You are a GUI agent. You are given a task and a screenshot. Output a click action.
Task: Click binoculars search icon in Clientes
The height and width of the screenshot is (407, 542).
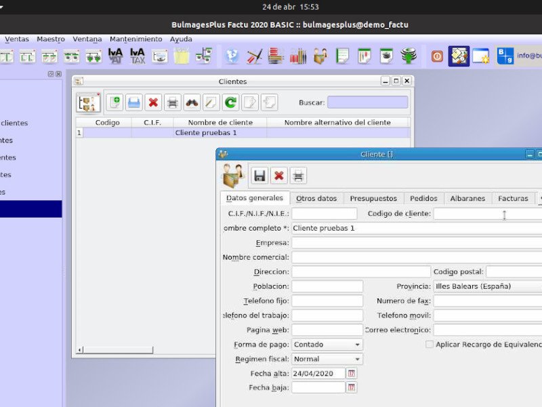click(x=192, y=102)
